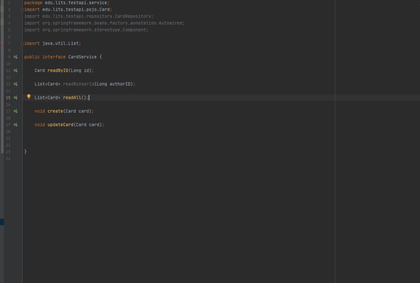The width and height of the screenshot is (420, 283).
Task: Click the void keyword before create
Action: (40, 111)
